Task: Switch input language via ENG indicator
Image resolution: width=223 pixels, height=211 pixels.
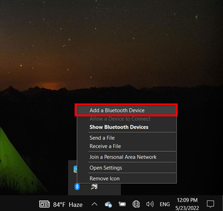Action: tap(165, 204)
